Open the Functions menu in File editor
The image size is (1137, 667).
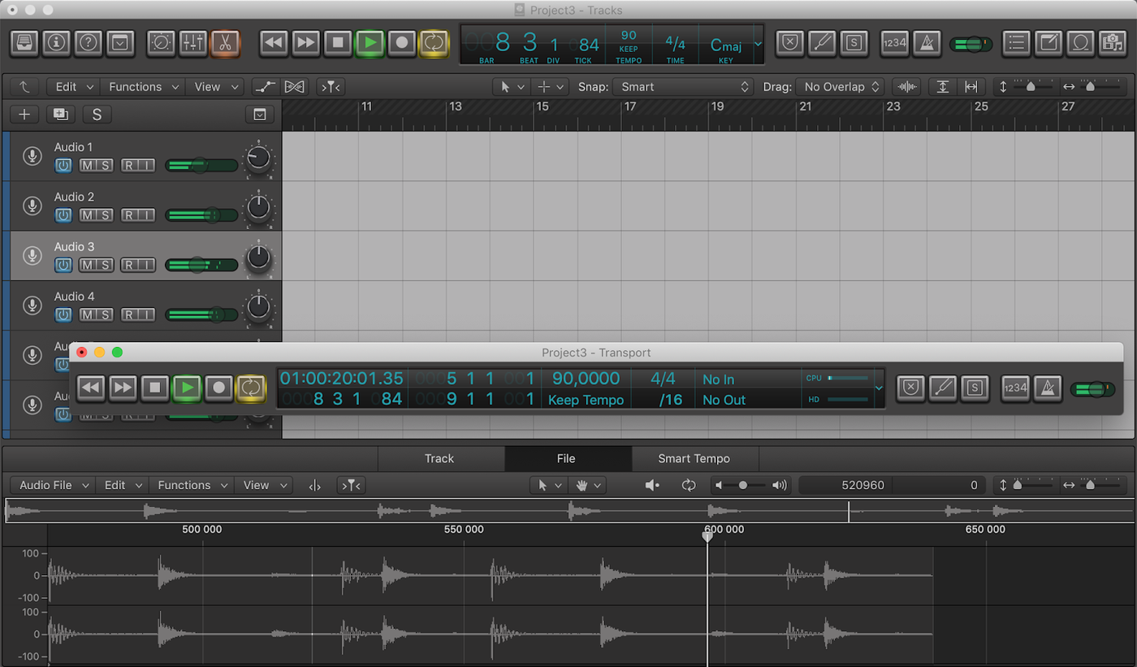(x=191, y=485)
